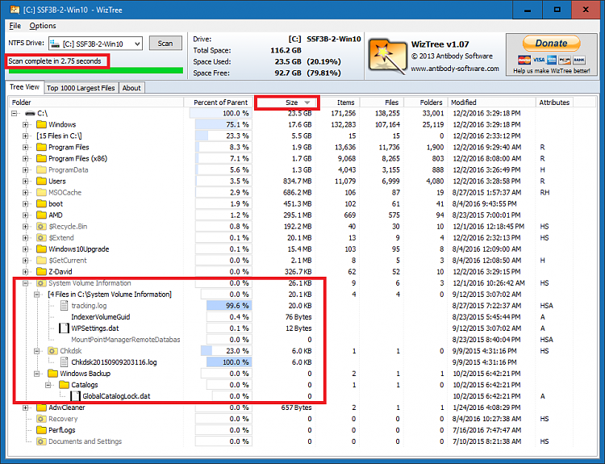Click the MSOCache folder icon
The width and height of the screenshot is (605, 464).
coord(41,192)
